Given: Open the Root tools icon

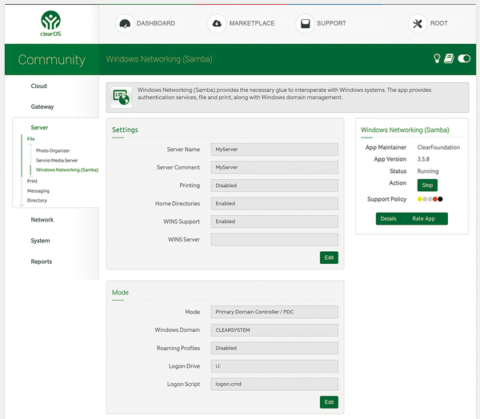Looking at the screenshot, I should pos(418,23).
